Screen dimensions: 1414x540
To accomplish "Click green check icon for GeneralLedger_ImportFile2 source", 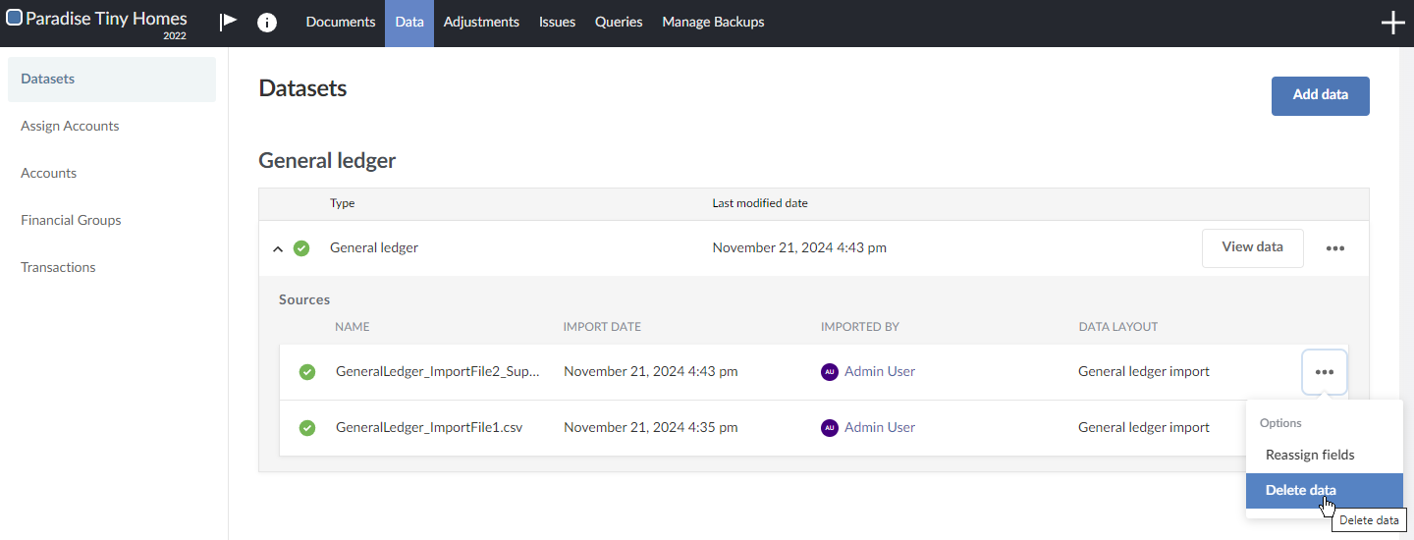I will (x=307, y=372).
